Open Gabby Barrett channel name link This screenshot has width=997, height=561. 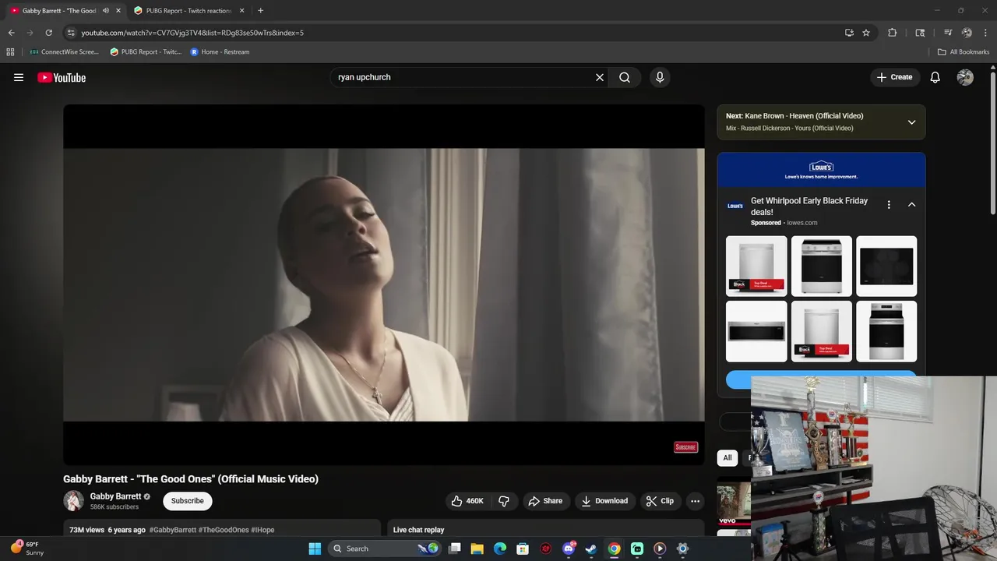click(x=115, y=496)
